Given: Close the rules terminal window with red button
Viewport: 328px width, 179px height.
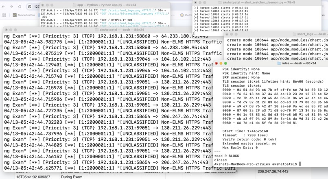Looking at the screenshot, I should (x=216, y=63).
